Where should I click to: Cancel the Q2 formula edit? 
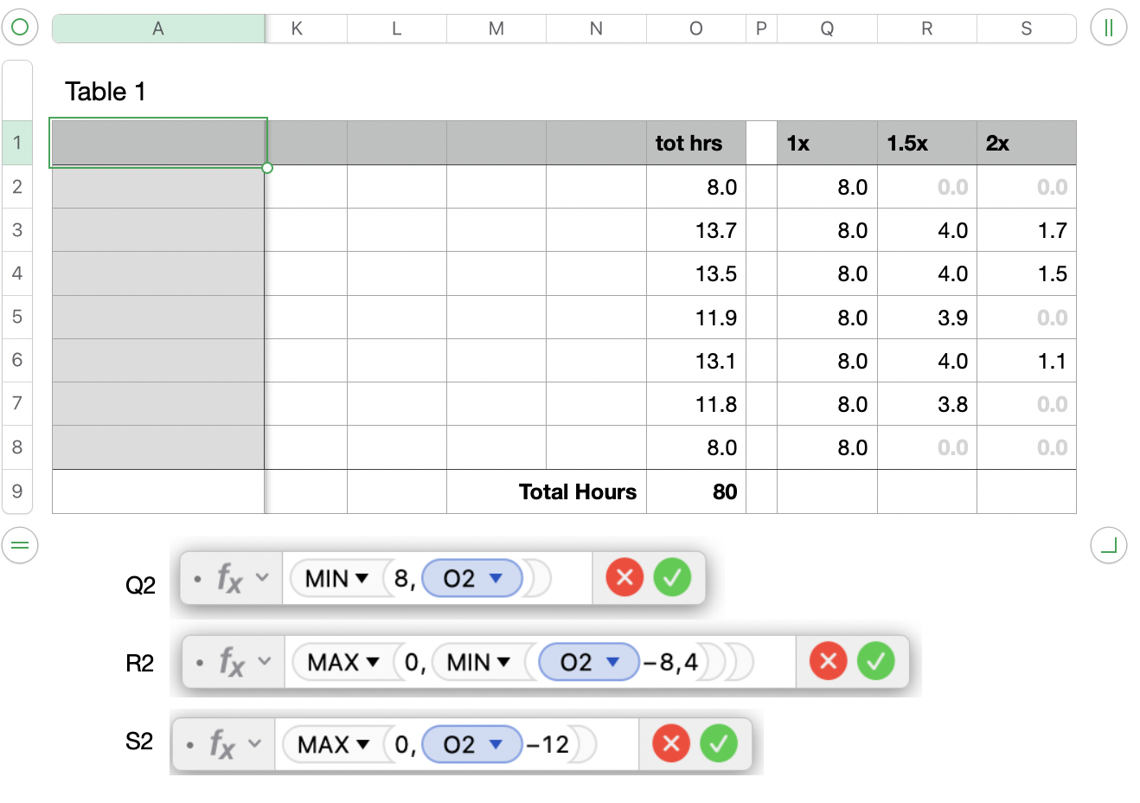pos(624,577)
